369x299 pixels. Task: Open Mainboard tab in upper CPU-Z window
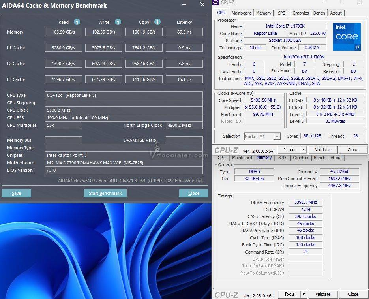[x=242, y=13]
